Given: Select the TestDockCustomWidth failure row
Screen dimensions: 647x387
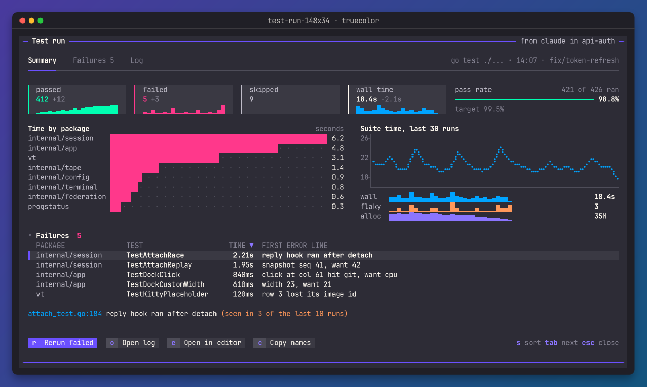Looking at the screenshot, I should tap(323, 284).
